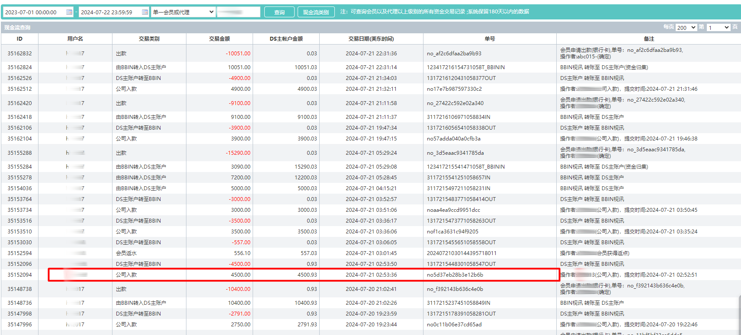Click the 交易类别 column header

coord(149,39)
